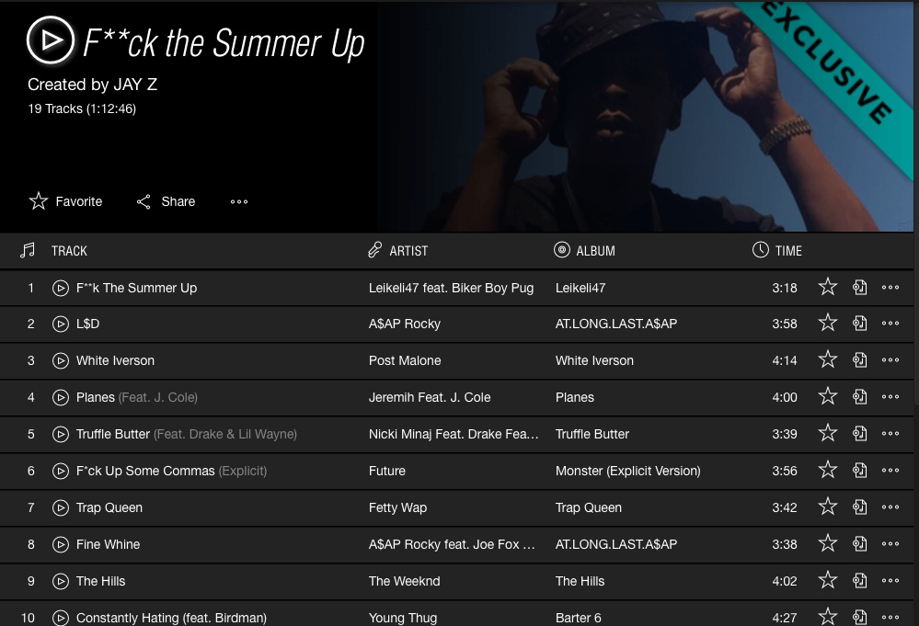Open more options for L$D track
Image resolution: width=919 pixels, height=626 pixels.
(x=890, y=324)
